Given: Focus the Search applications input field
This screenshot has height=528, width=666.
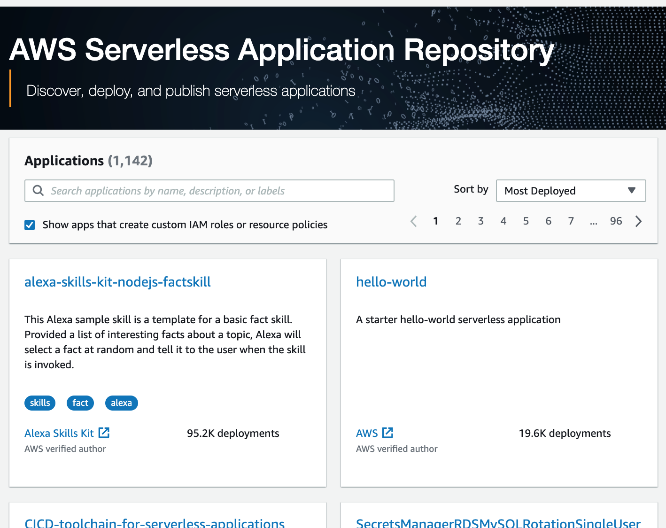Looking at the screenshot, I should [209, 191].
